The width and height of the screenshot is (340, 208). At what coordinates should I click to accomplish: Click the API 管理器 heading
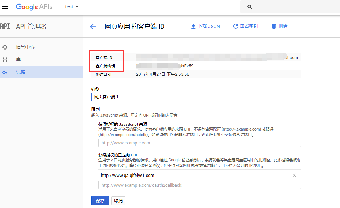pyautogui.click(x=31, y=27)
